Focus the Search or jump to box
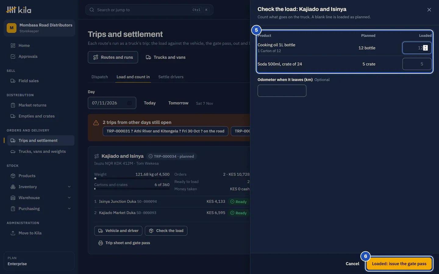This screenshot has width=439, height=274. (149, 10)
